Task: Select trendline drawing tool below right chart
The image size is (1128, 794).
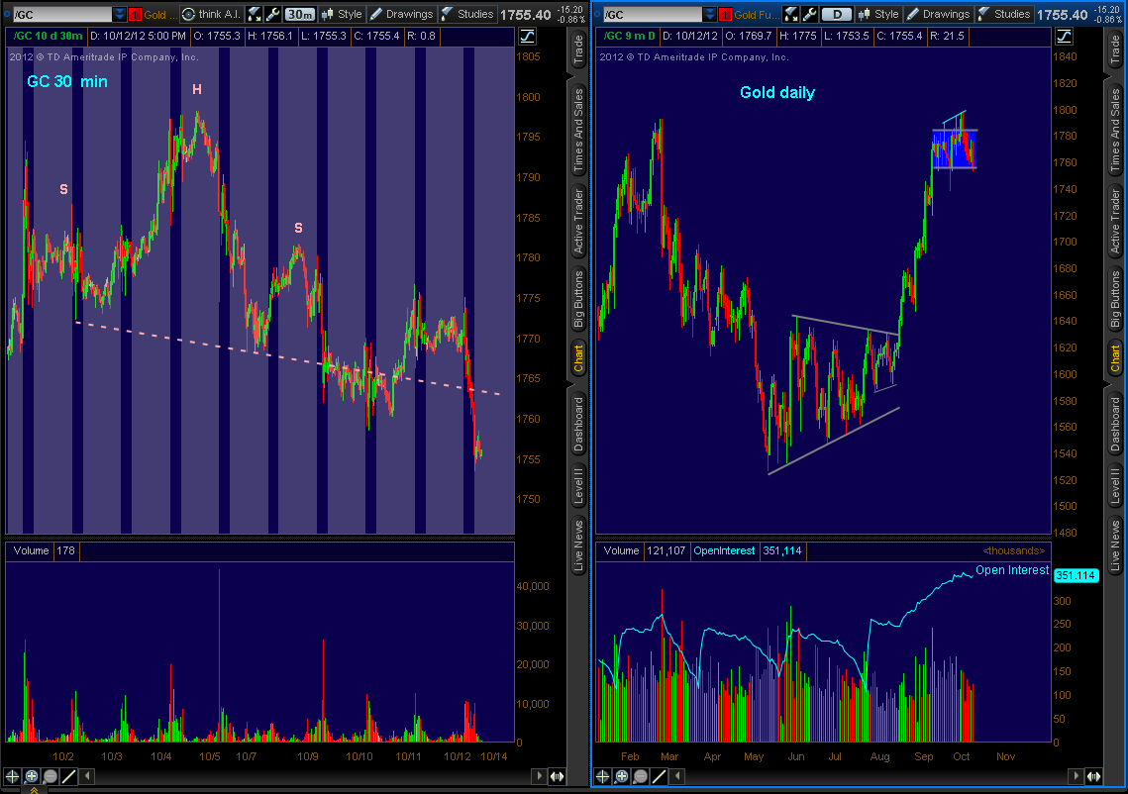Action: coord(658,777)
